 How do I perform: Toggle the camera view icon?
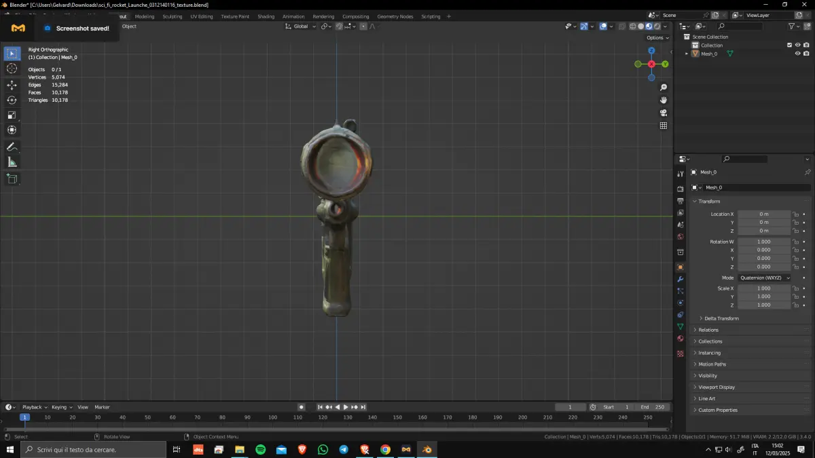664,113
